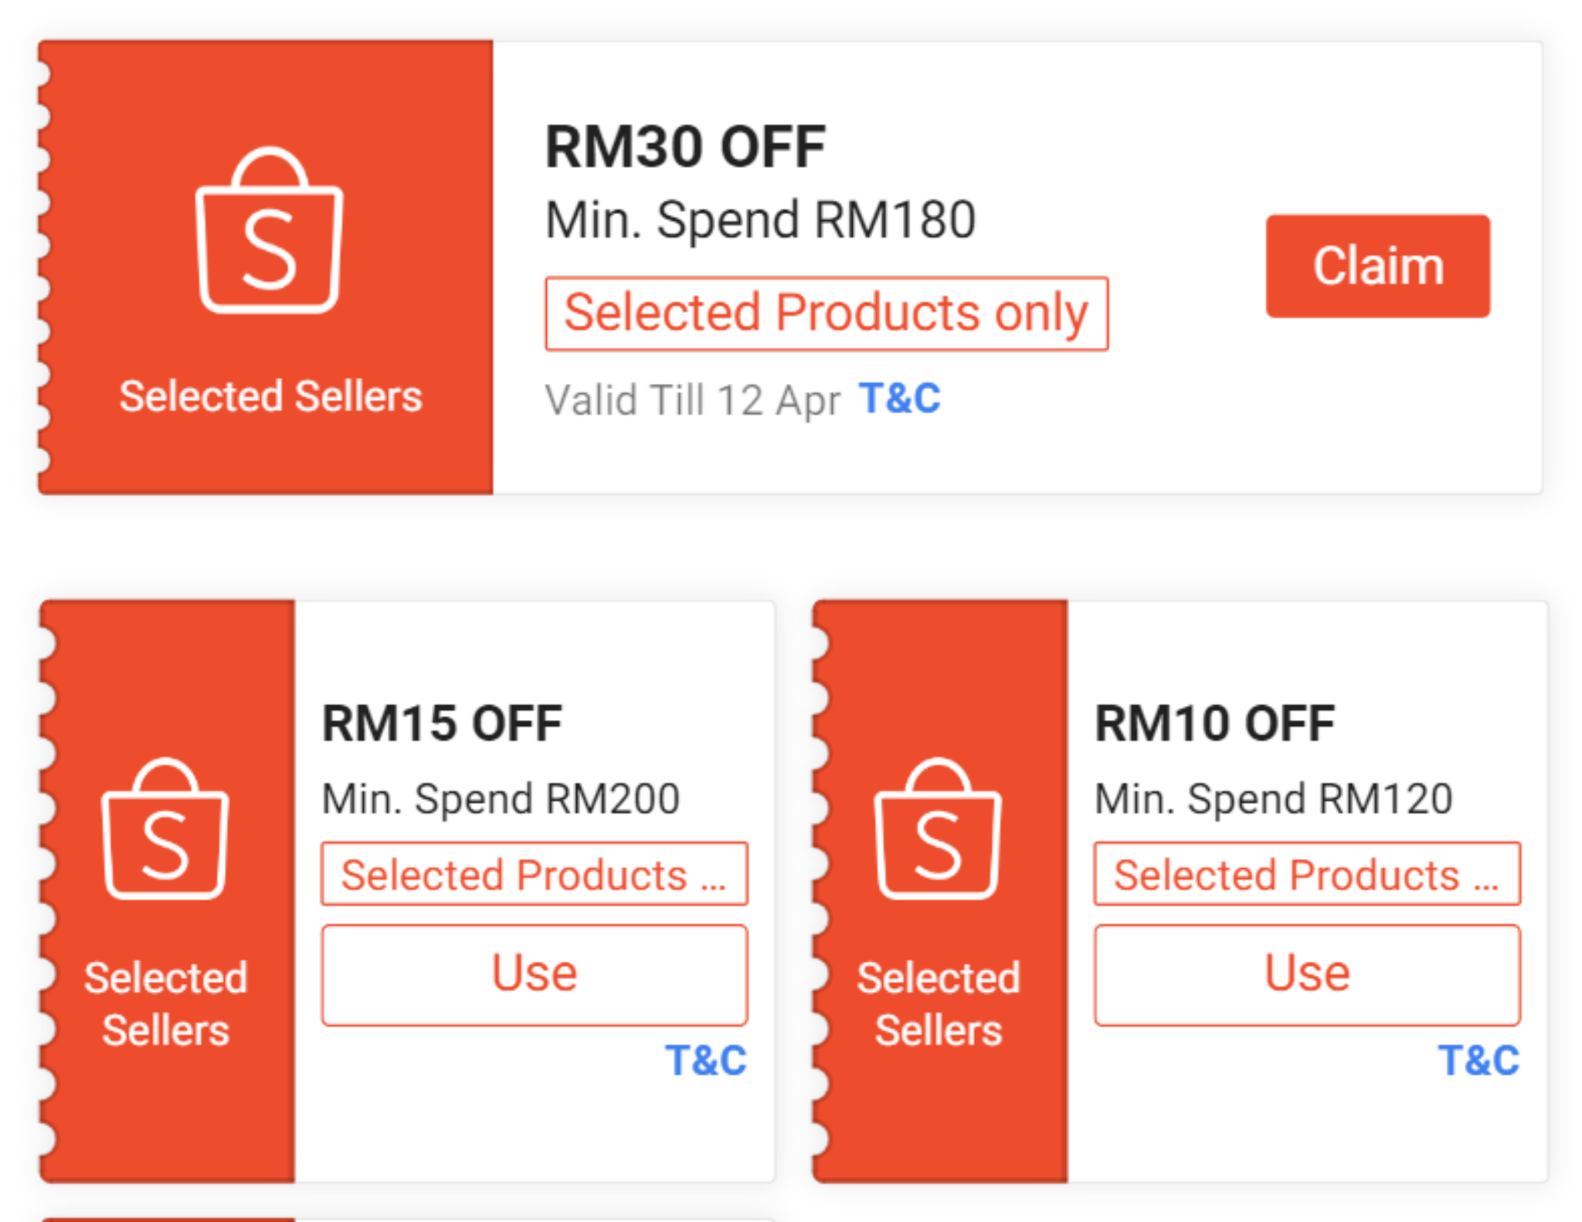
Task: Open T&C for the RM30 voucher
Action: point(901,397)
